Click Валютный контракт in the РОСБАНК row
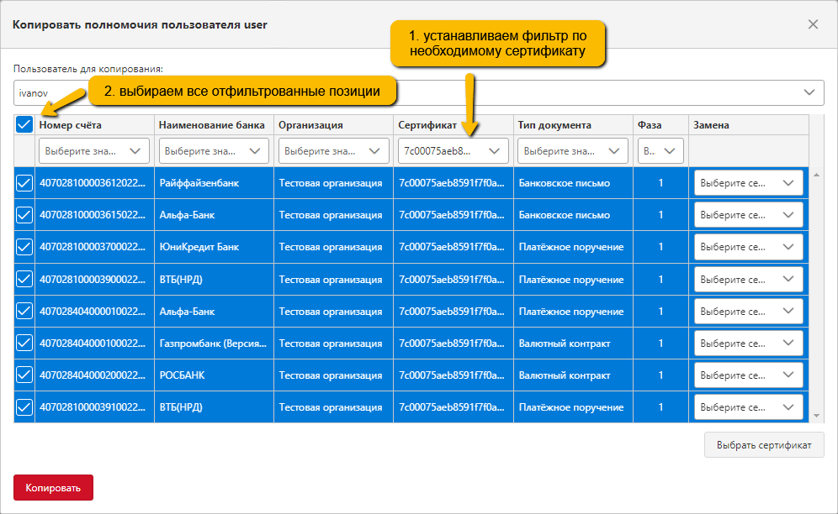The width and height of the screenshot is (838, 514). click(x=565, y=375)
